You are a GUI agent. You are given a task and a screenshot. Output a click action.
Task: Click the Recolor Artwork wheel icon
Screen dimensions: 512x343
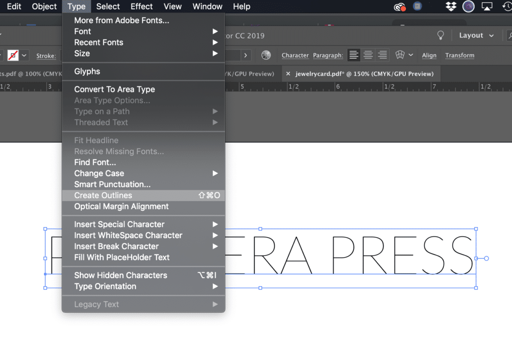[x=266, y=55]
